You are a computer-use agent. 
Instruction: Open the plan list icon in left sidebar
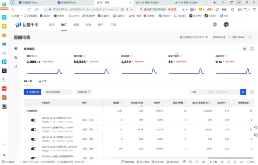(16, 48)
